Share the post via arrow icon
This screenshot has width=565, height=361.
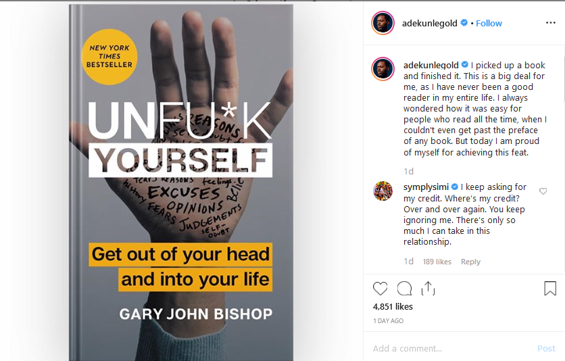tap(428, 289)
